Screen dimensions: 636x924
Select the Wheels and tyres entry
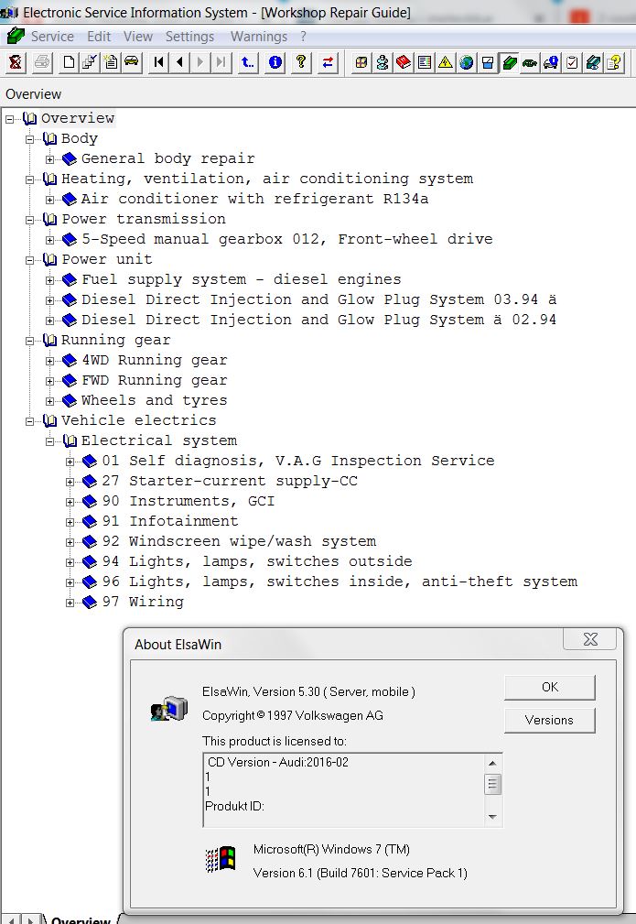click(155, 400)
